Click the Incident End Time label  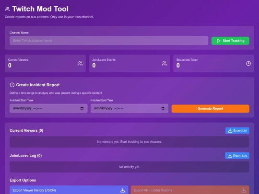[102, 100]
